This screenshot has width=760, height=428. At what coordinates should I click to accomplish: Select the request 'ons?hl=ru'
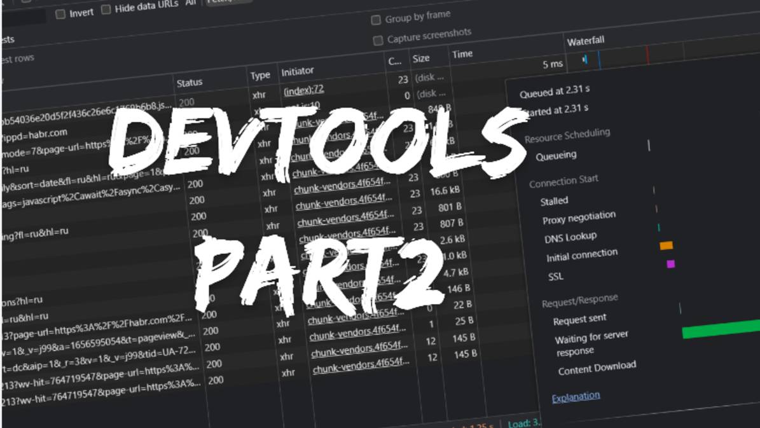click(x=22, y=301)
